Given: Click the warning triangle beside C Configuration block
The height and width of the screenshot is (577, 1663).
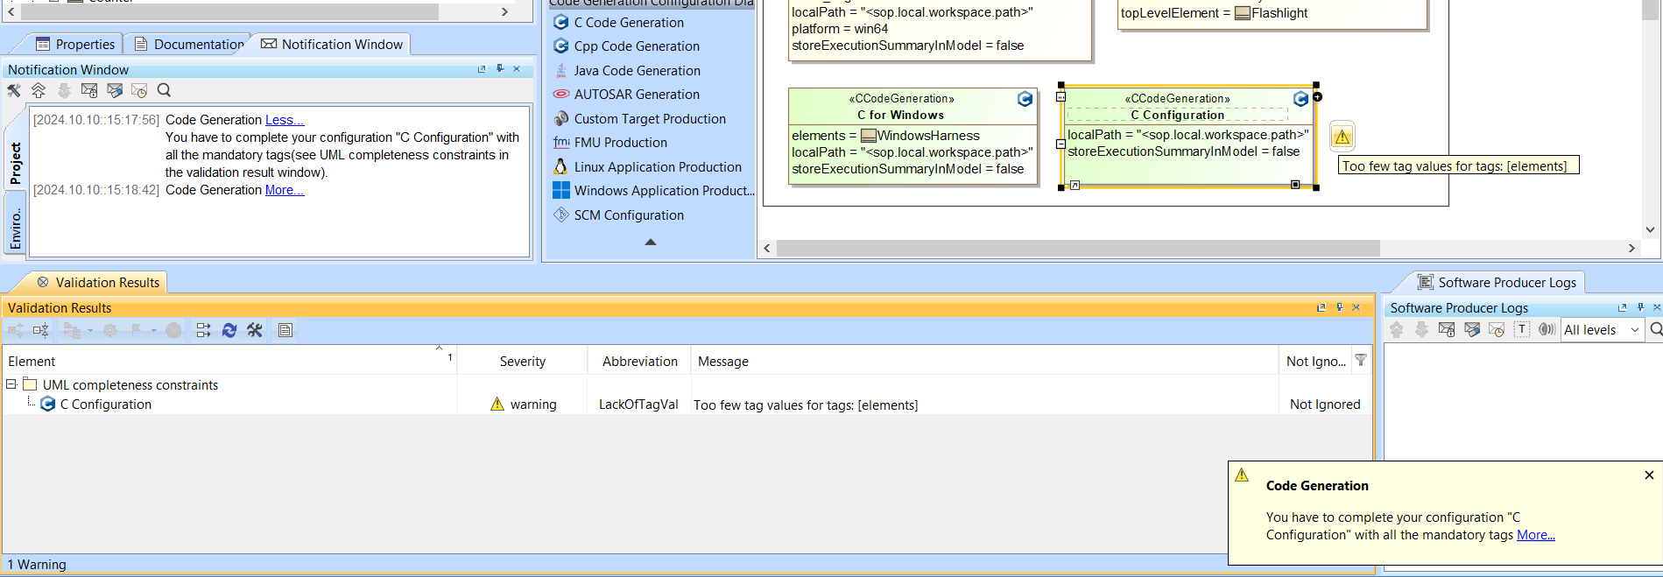Looking at the screenshot, I should click(x=1342, y=137).
